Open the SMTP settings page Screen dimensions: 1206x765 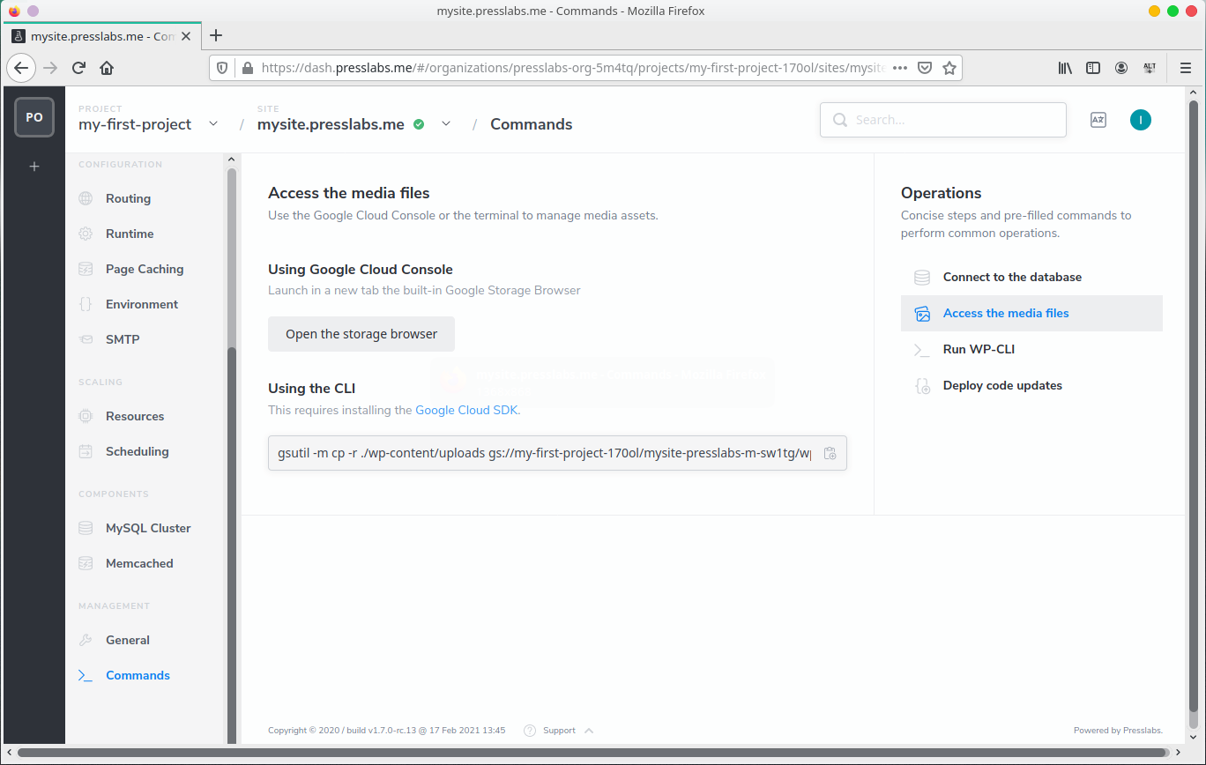pos(123,339)
